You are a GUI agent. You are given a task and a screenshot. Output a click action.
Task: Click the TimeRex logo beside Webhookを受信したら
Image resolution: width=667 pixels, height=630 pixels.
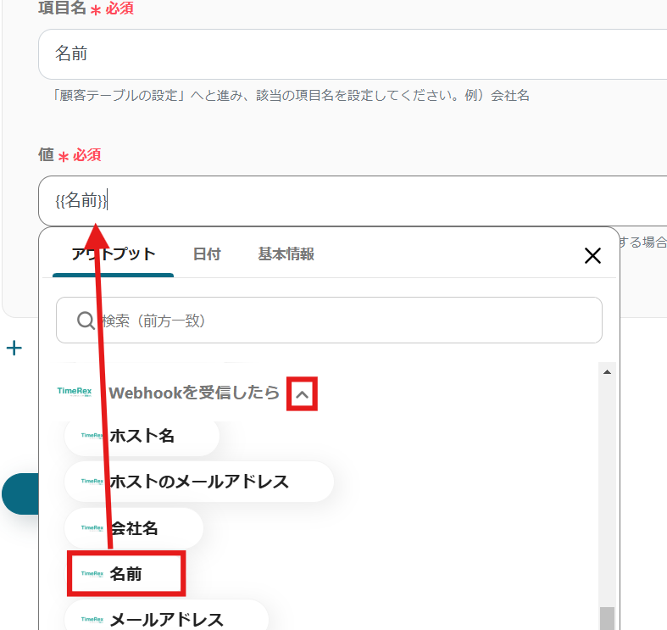click(75, 391)
